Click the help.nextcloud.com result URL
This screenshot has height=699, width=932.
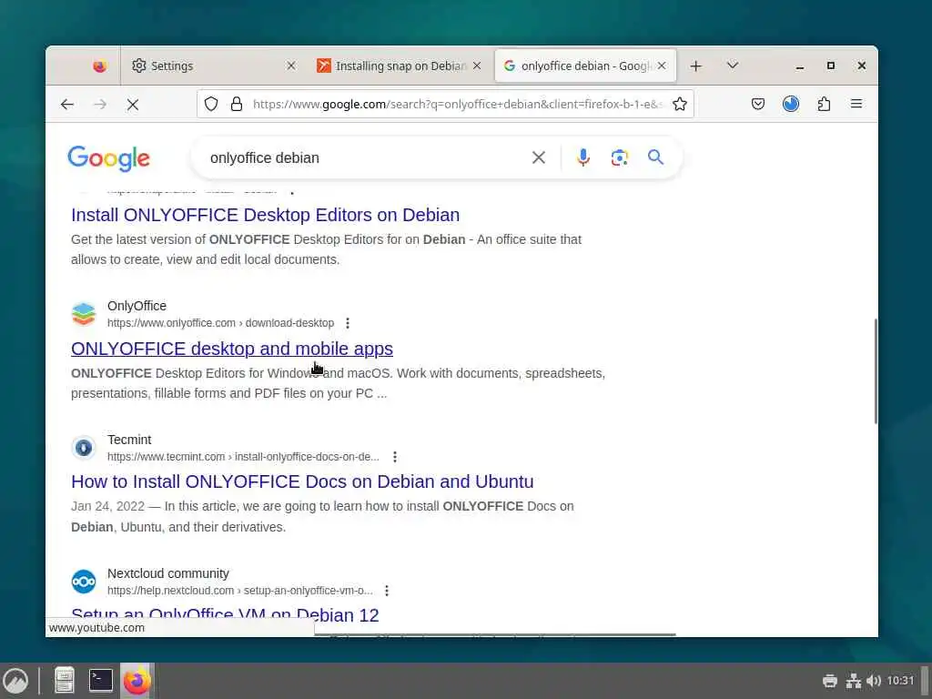(240, 591)
